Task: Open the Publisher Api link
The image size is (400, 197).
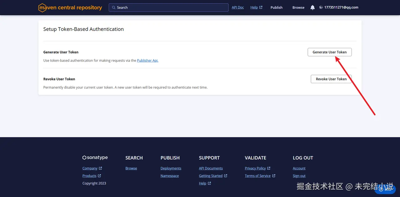Action: 147,61
